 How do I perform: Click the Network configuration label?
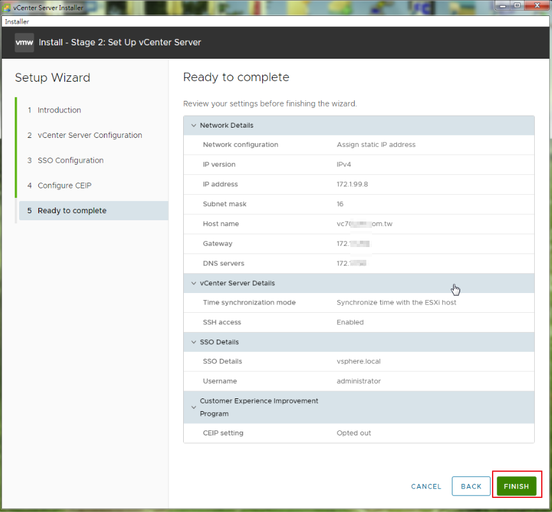coord(241,145)
